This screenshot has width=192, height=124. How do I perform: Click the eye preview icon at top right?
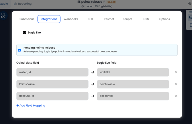click(190, 4)
